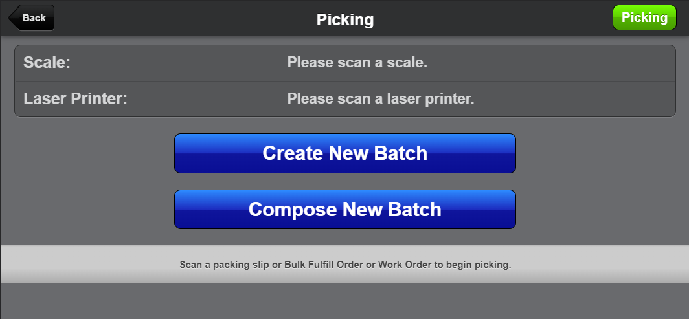
Task: Click 'Laser Printer:' in the device panel
Action: click(75, 100)
